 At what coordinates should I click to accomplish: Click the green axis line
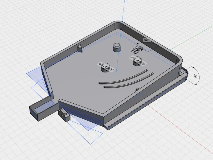191,38
